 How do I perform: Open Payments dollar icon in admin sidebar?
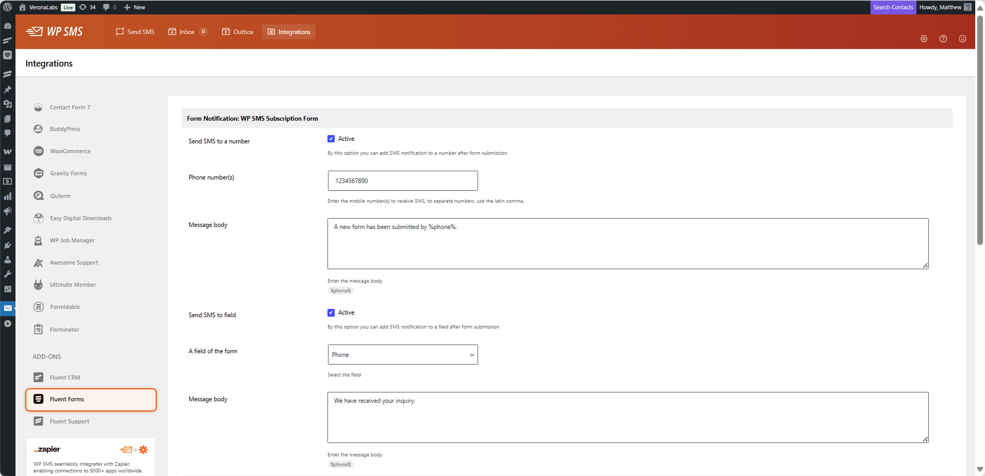tap(7, 182)
